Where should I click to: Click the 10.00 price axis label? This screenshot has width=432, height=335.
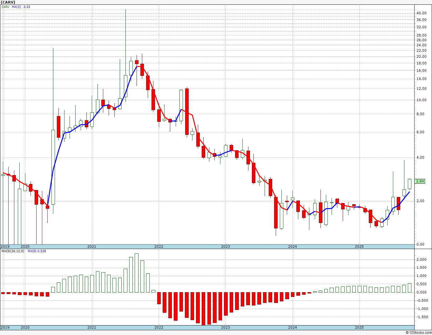tap(421, 100)
